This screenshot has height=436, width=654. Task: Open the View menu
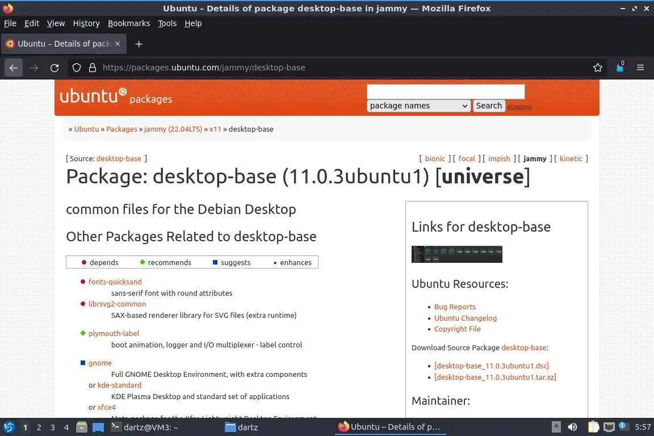[x=56, y=23]
